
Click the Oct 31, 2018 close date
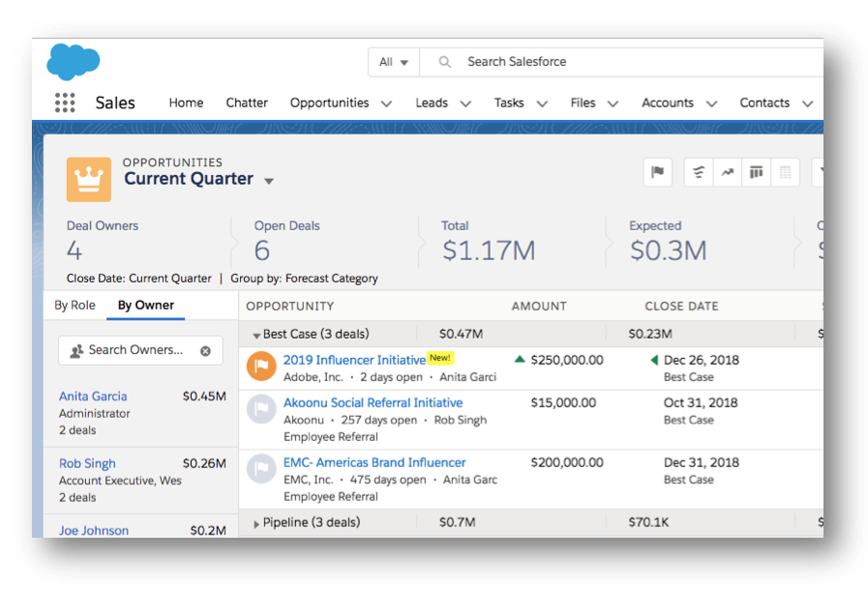click(701, 402)
